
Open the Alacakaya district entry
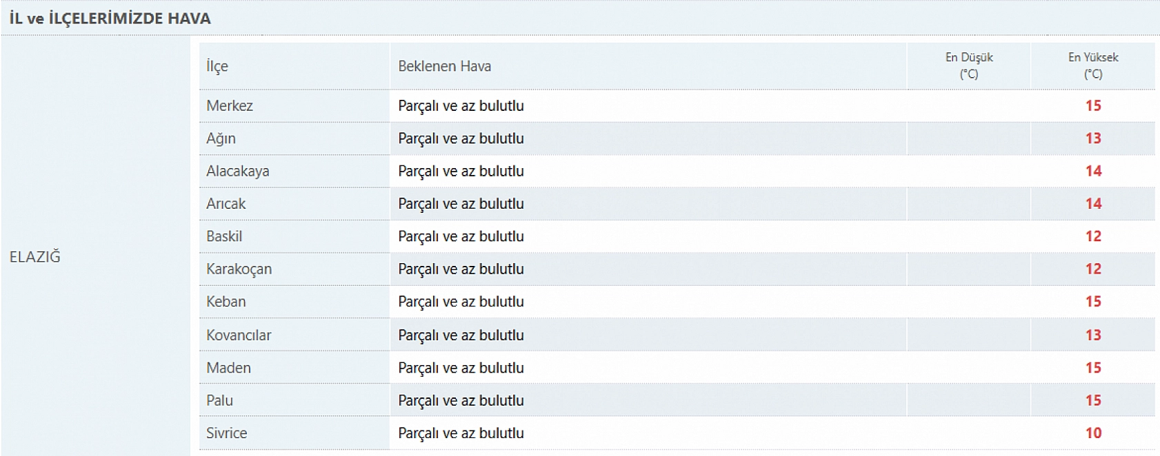point(237,172)
